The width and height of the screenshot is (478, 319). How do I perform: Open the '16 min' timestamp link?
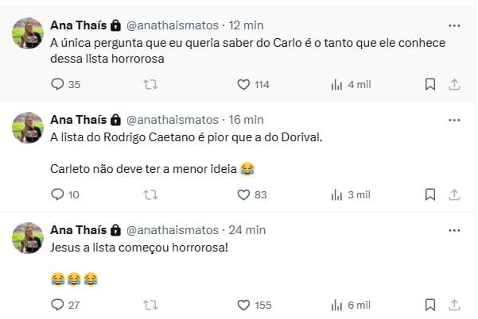(247, 120)
